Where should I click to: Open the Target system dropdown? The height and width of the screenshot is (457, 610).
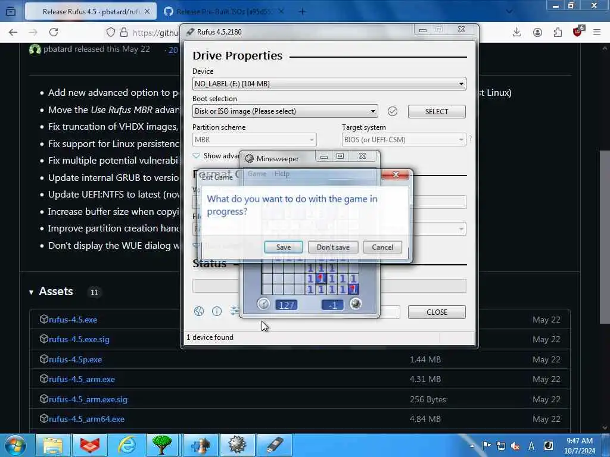pos(404,139)
